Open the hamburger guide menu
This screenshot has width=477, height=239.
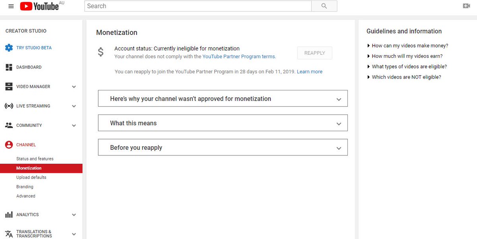pos(11,6)
